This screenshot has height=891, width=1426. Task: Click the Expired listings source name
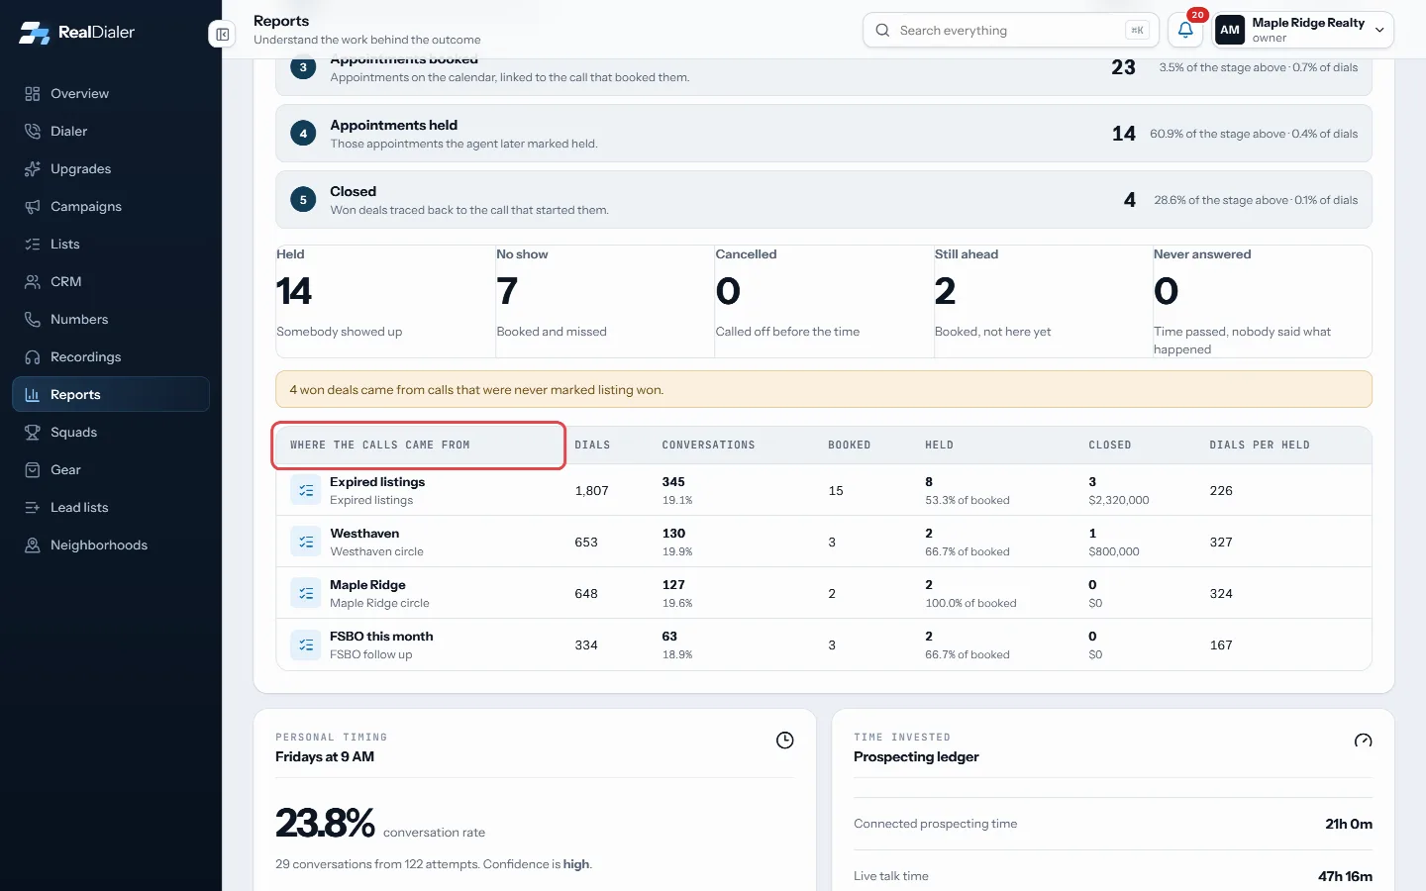(377, 482)
